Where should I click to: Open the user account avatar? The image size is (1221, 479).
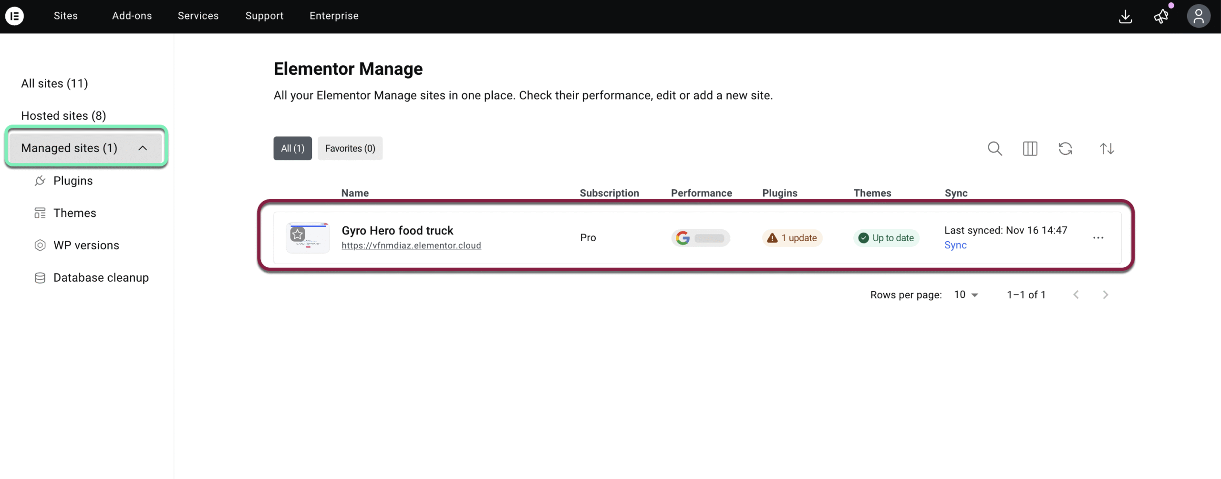click(1198, 17)
